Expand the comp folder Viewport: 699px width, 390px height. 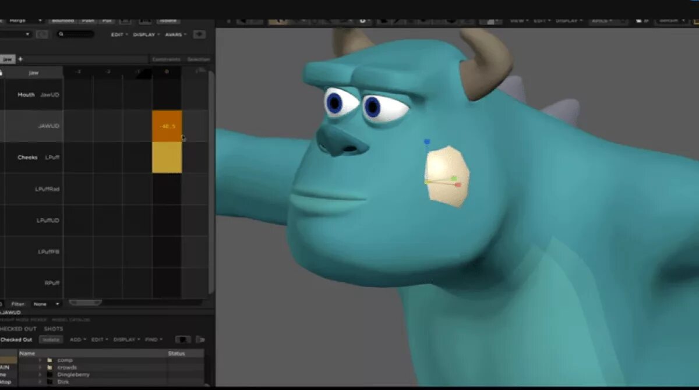click(40, 360)
